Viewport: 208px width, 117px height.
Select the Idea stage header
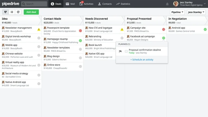(21, 21)
